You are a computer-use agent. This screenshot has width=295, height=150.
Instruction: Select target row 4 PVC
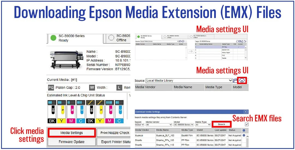[x=220, y=55]
